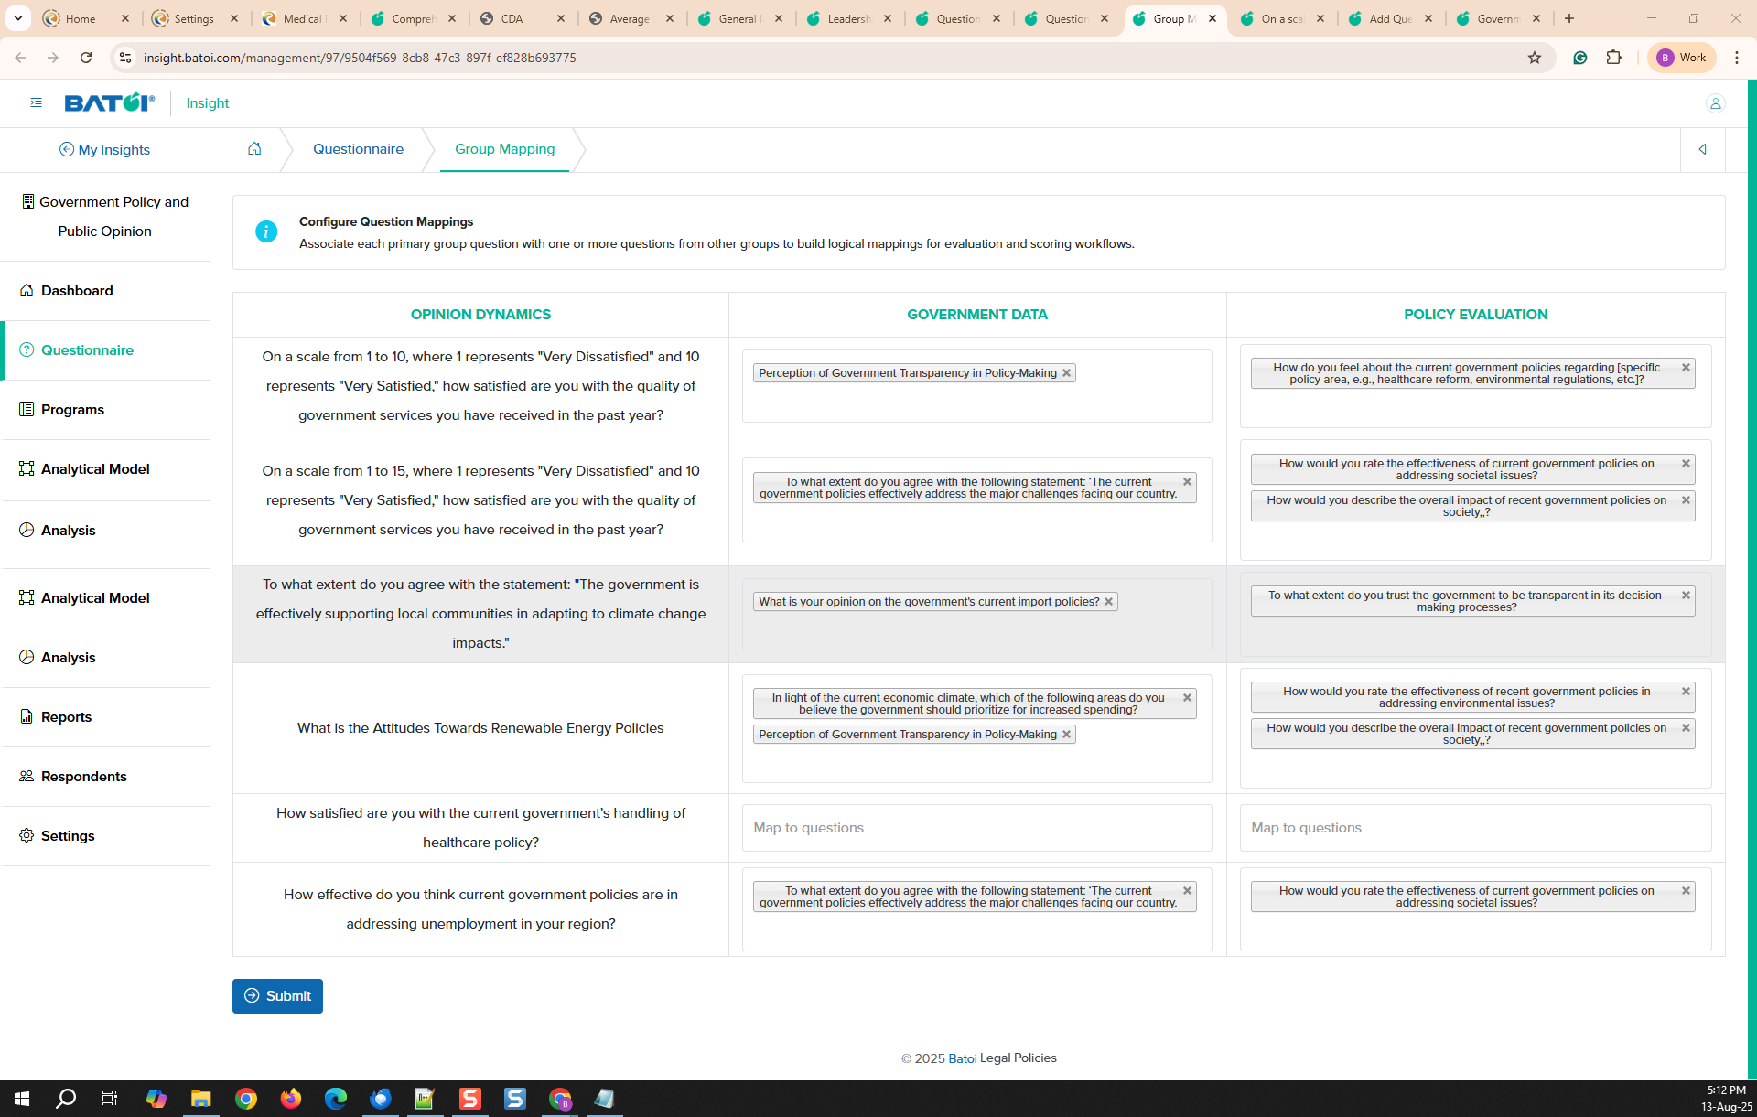The height and width of the screenshot is (1117, 1757).
Task: Click the Government Policy and Public Opinion title
Action: click(x=105, y=217)
